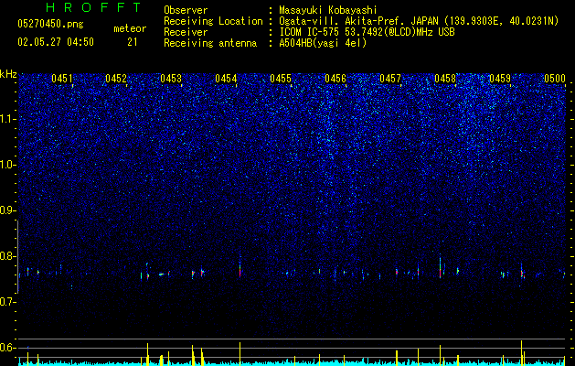The height and width of the screenshot is (366, 575).
Task: Click the HROFFT title text
Action: point(93,7)
